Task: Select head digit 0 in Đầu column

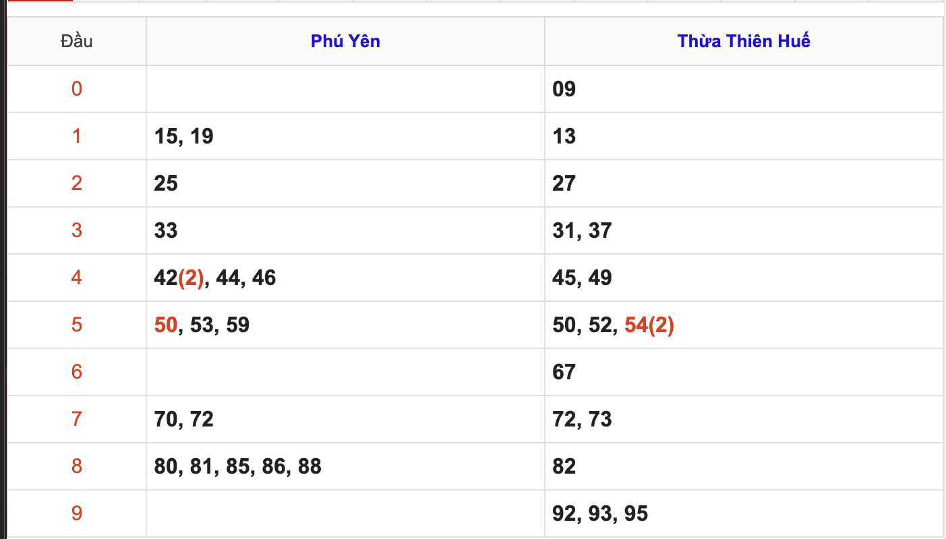Action: pos(76,89)
